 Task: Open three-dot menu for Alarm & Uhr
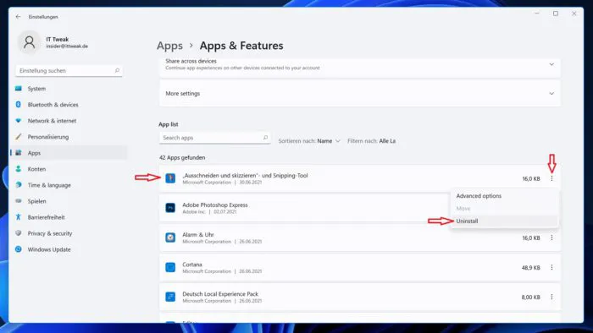[551, 237]
